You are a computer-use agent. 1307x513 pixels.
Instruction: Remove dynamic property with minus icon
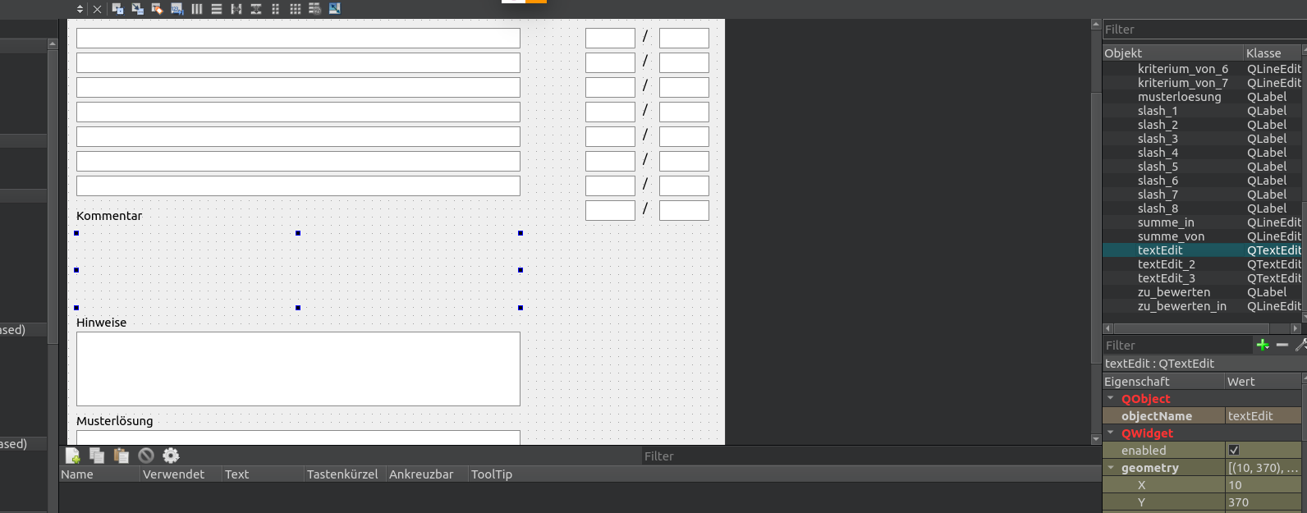coord(1282,346)
